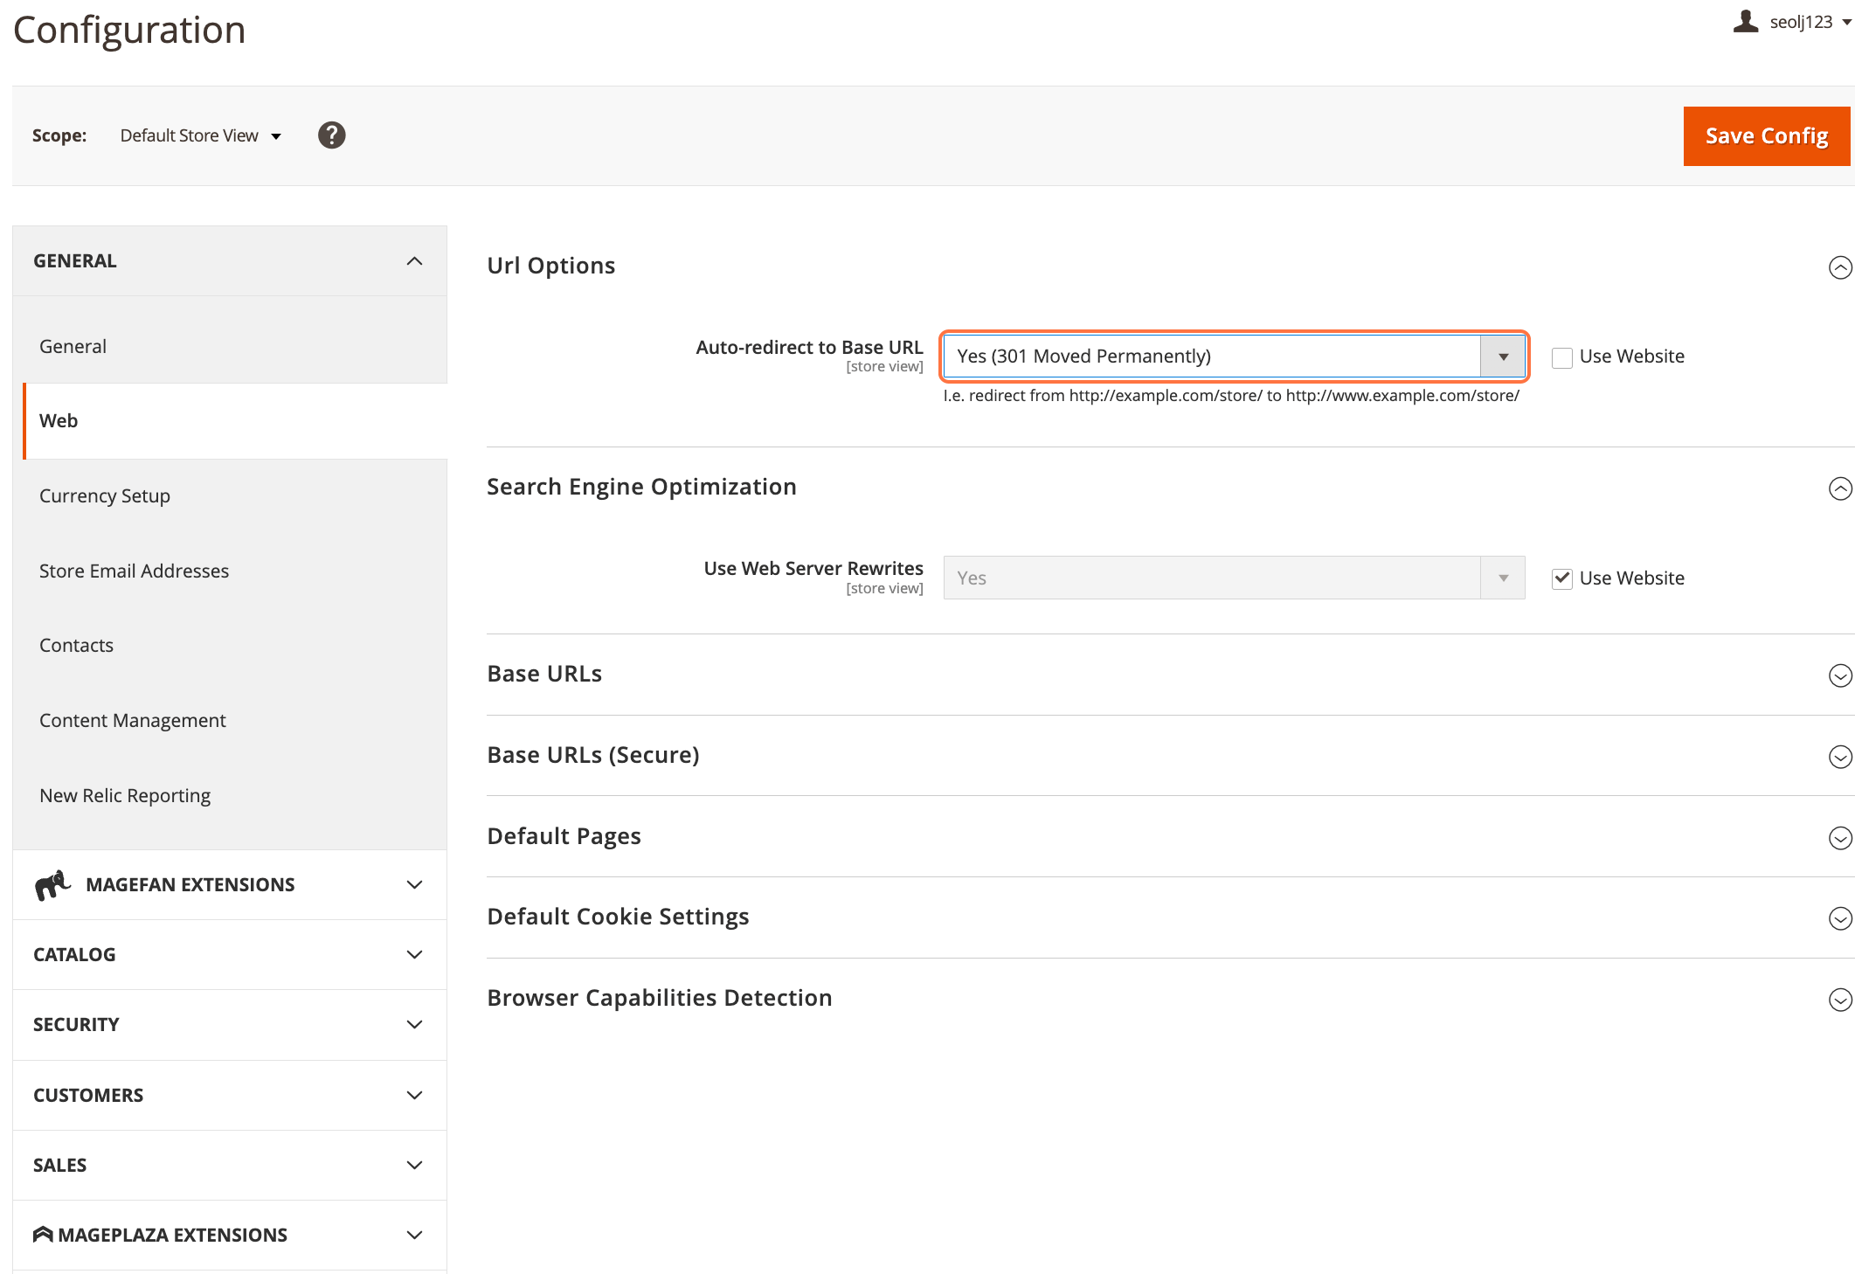Select Currency Setup in the sidebar
Viewport: 1855px width, 1274px height.
(104, 495)
